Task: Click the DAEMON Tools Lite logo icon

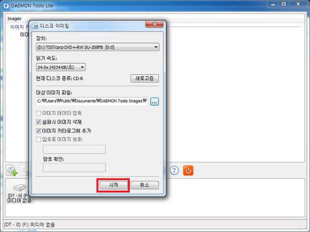Action: [6, 5]
